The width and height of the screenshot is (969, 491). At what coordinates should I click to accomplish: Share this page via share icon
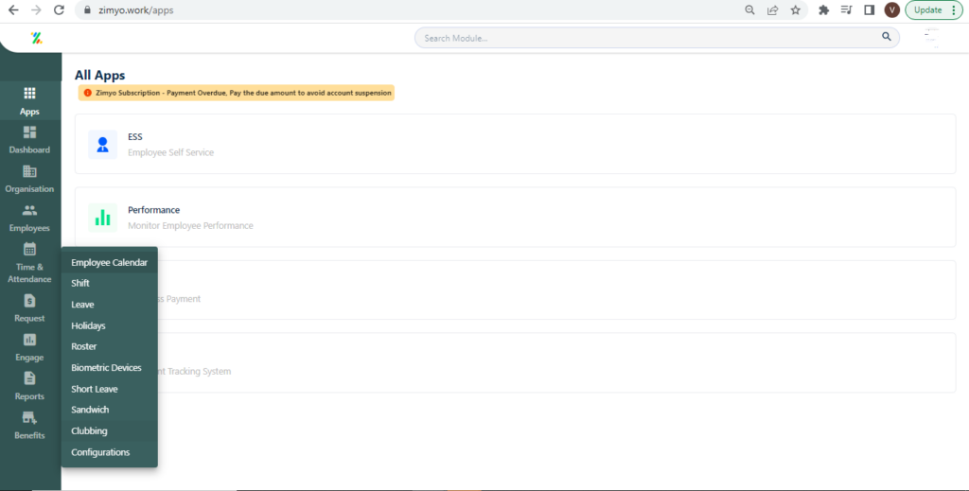coord(772,9)
